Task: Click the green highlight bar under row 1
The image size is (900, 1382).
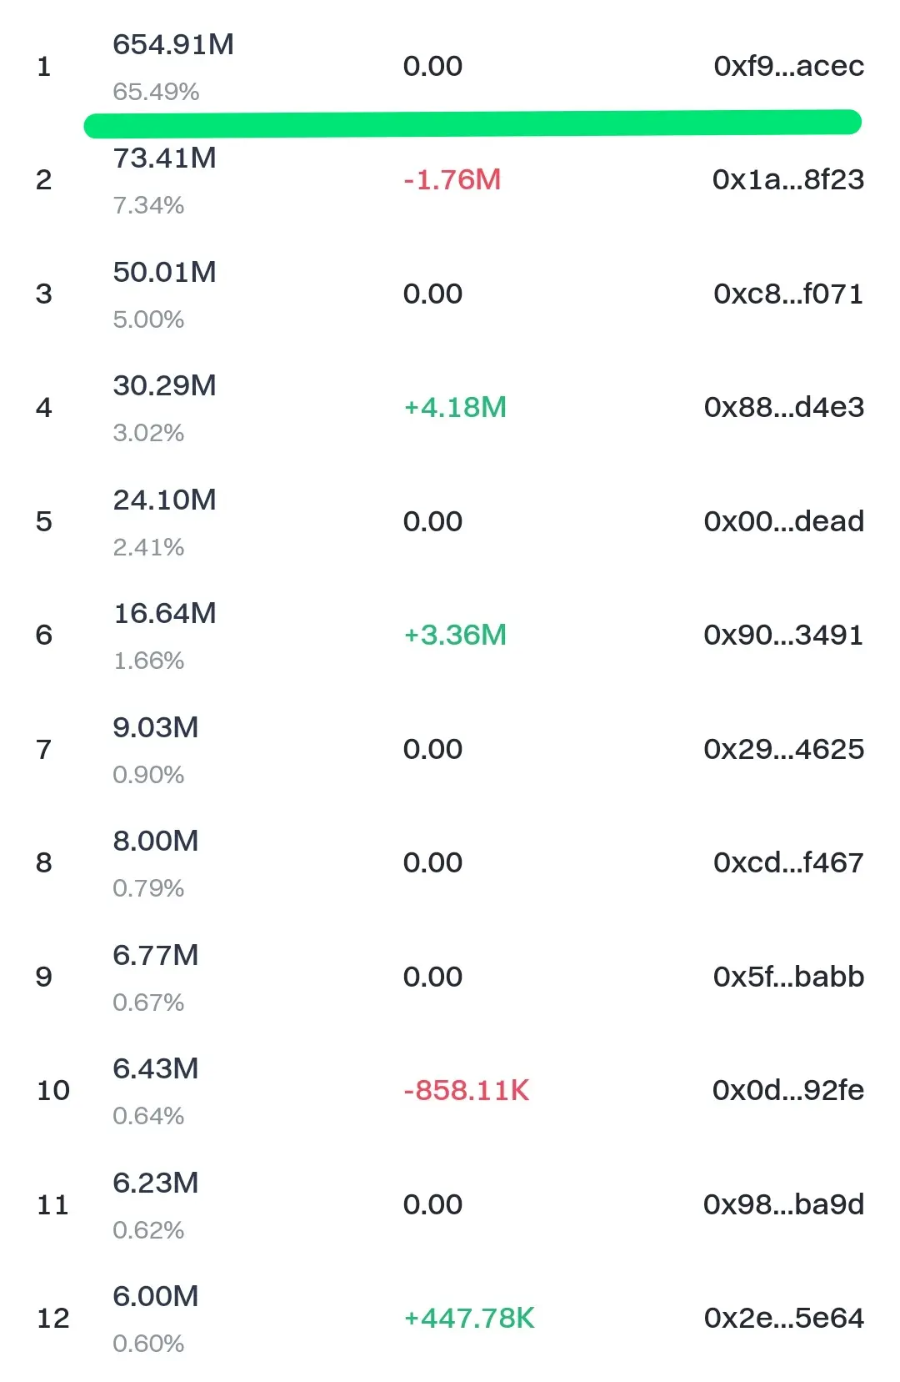Action: pyautogui.click(x=472, y=123)
